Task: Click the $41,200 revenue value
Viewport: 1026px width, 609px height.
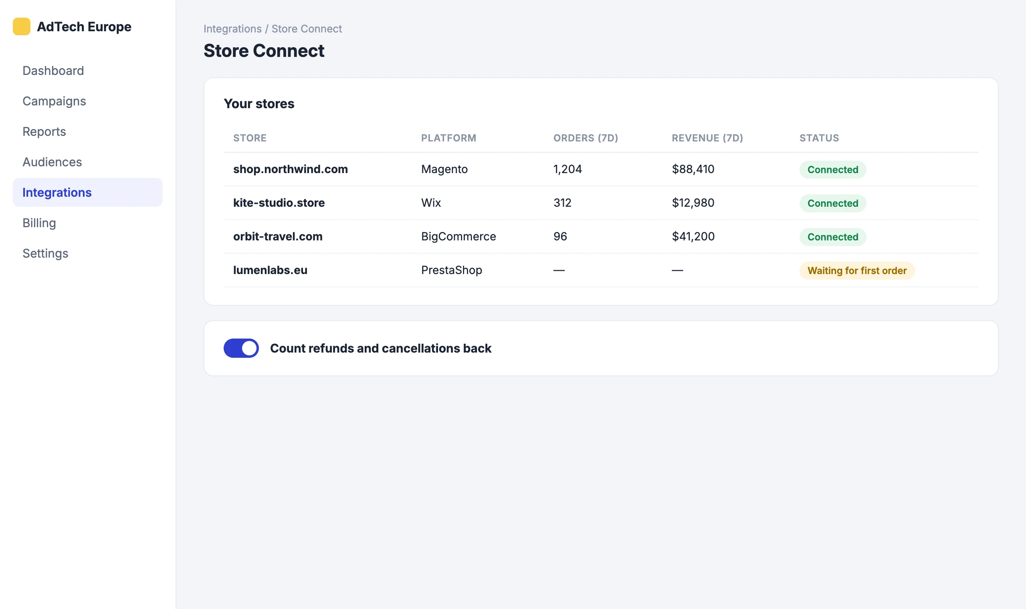Action: pos(693,236)
